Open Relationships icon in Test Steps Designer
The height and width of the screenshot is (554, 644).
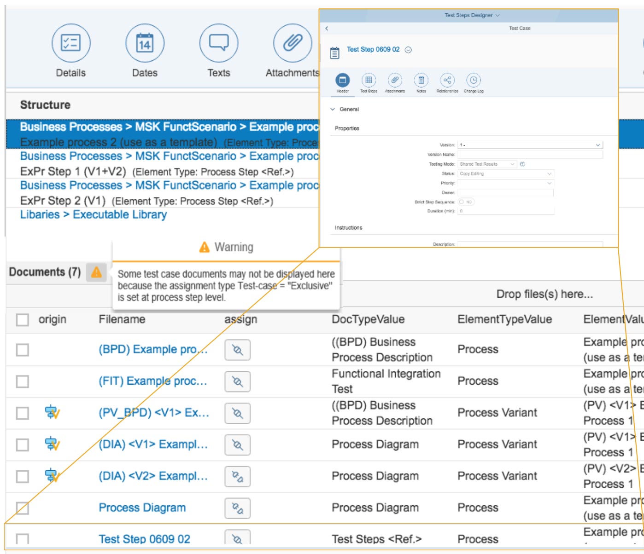coord(447,81)
